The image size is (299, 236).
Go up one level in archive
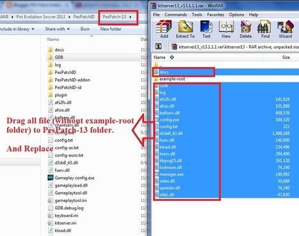pyautogui.click(x=158, y=46)
